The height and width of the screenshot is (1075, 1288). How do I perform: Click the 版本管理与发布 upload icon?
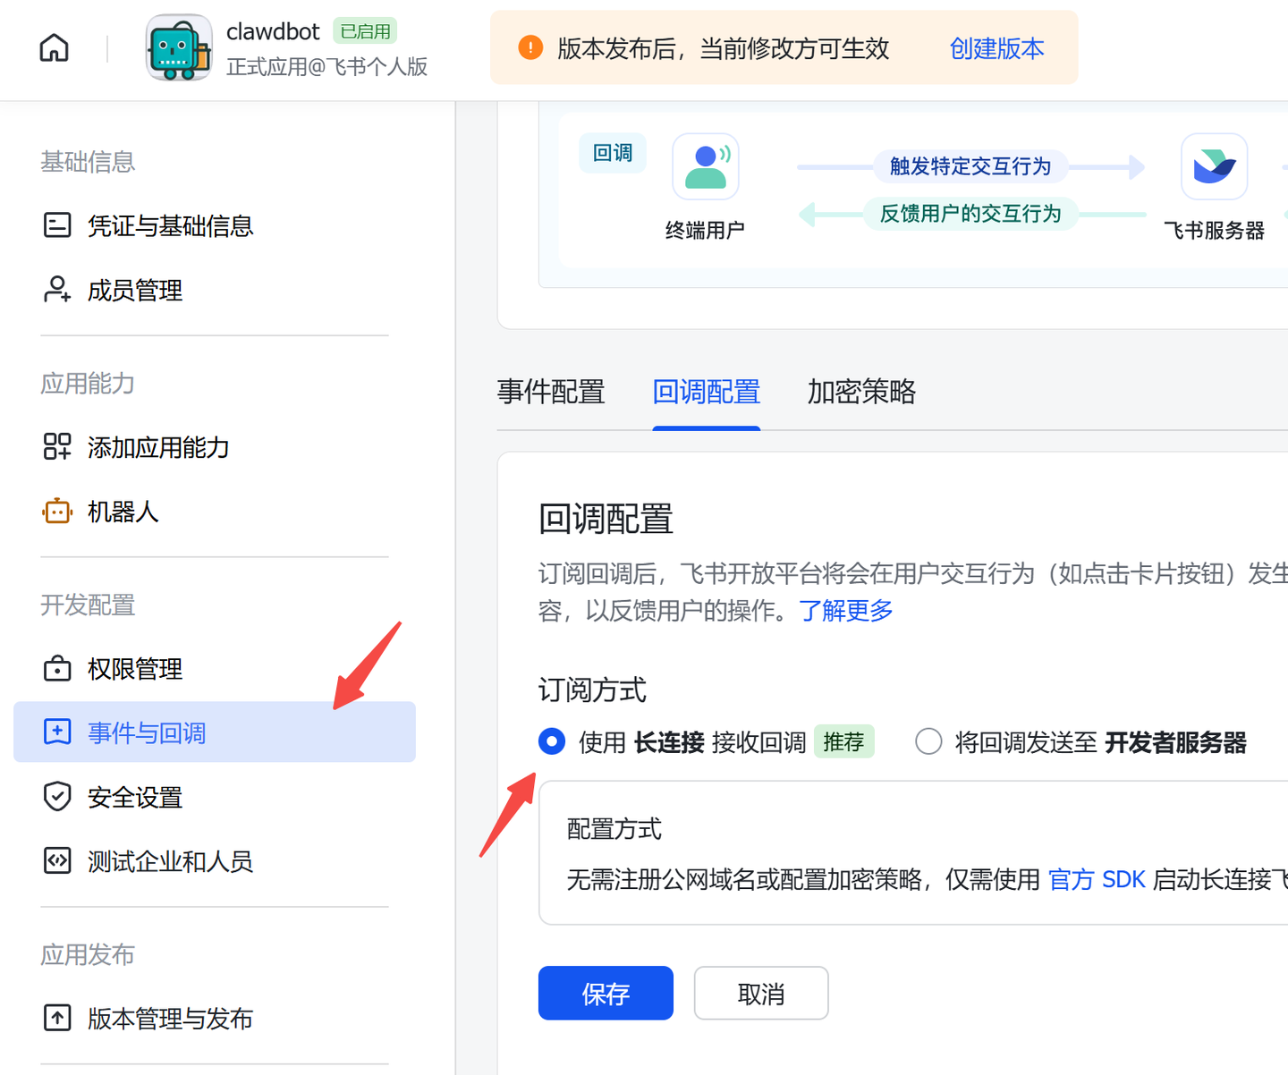click(x=57, y=1018)
